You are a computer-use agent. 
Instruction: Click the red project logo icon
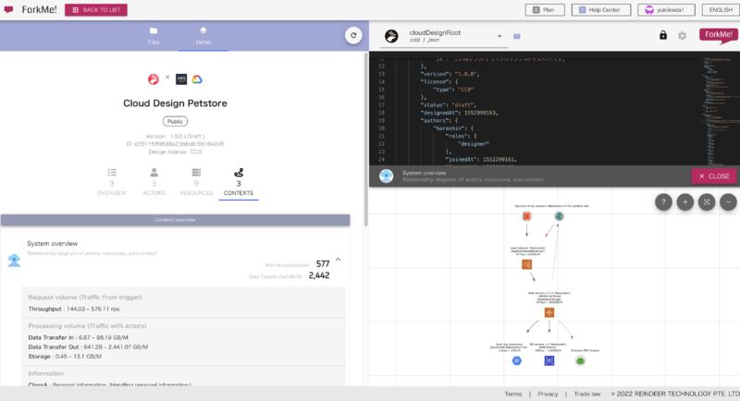pos(154,79)
